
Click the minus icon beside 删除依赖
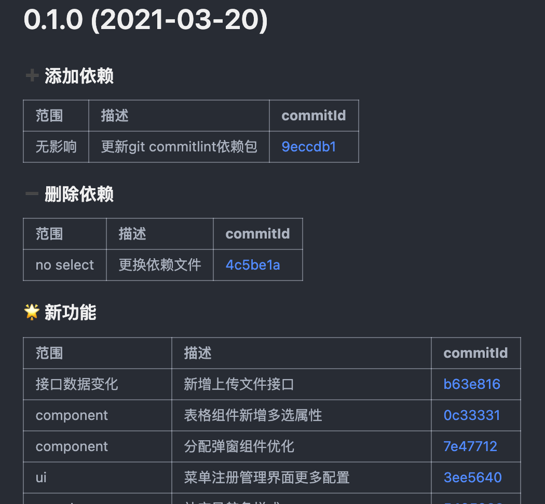point(32,194)
